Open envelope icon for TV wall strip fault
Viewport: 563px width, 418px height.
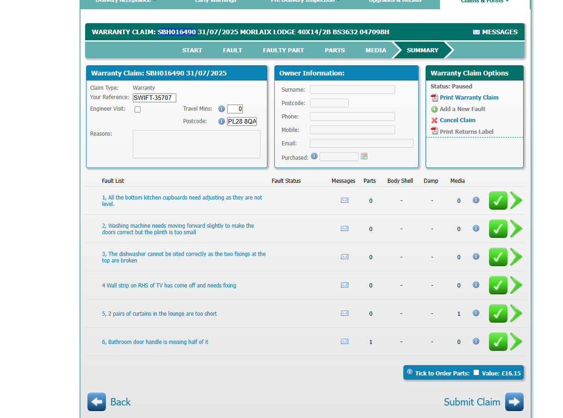pyautogui.click(x=344, y=285)
